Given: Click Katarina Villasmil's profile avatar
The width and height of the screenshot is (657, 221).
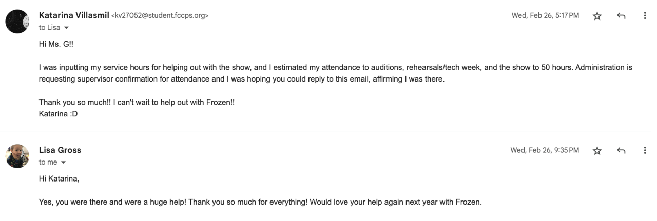Looking at the screenshot, I should click(17, 22).
